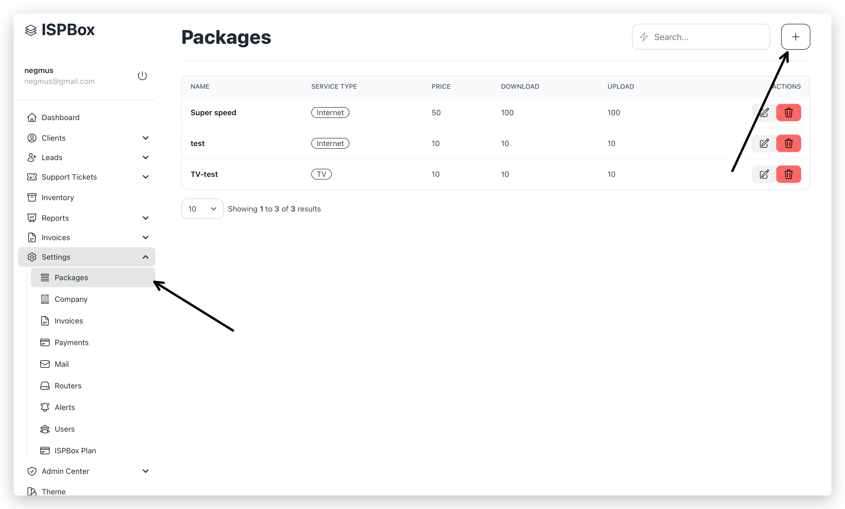Delete the test package row
Viewport: 845px width, 509px height.
click(x=788, y=143)
